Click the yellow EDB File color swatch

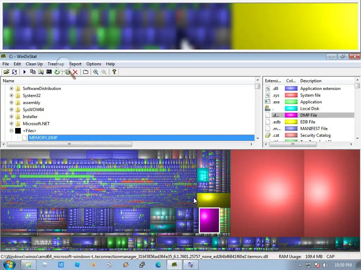pyautogui.click(x=291, y=122)
